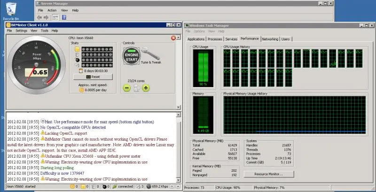
Task: Open Server Manager Action menu
Action: coord(52,10)
